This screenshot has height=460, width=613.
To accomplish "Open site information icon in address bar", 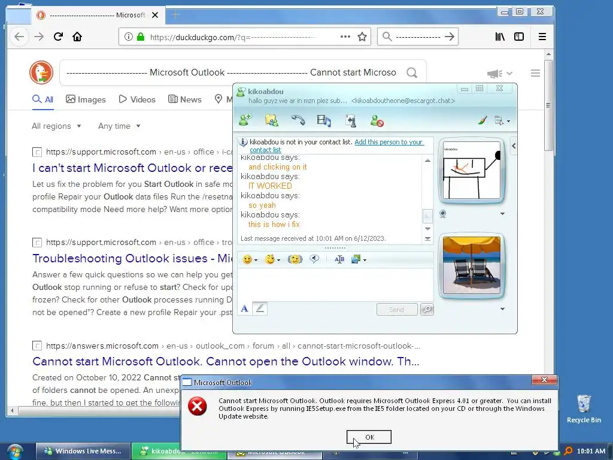I will point(128,37).
